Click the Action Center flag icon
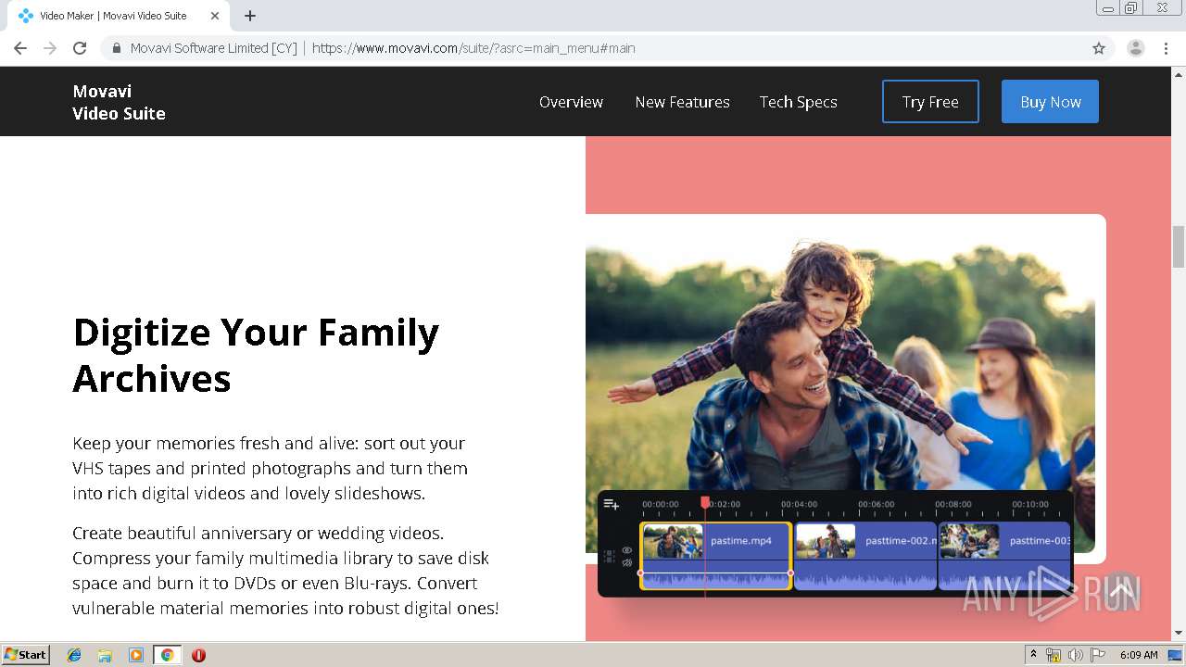 pyautogui.click(x=1097, y=655)
